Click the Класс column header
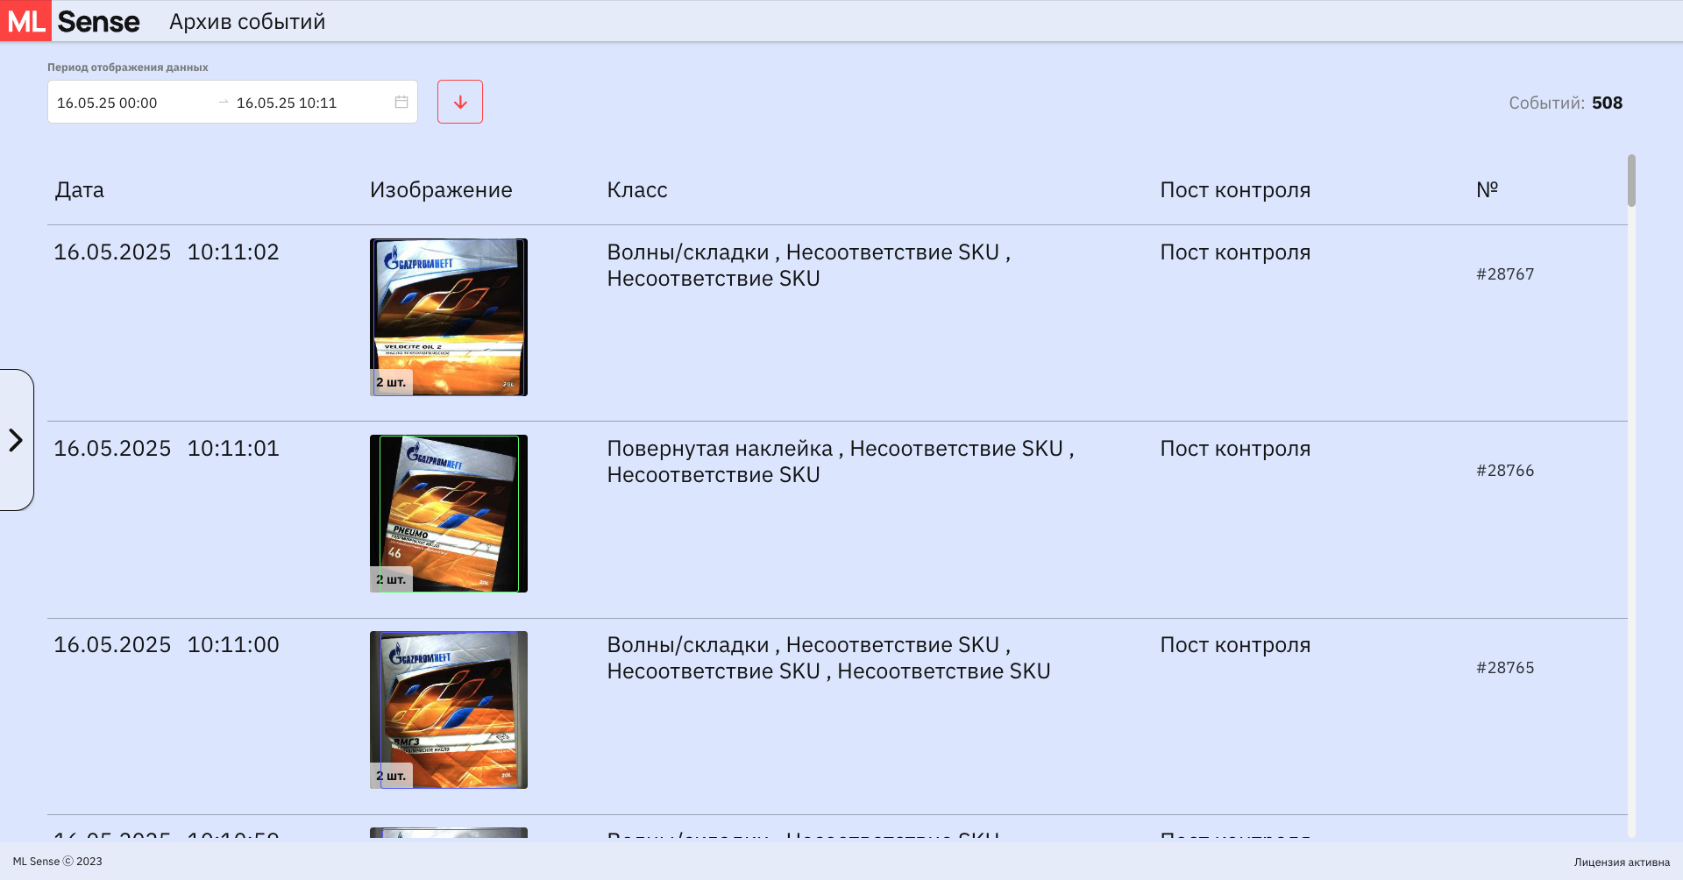This screenshot has width=1683, height=880. pos(637,190)
